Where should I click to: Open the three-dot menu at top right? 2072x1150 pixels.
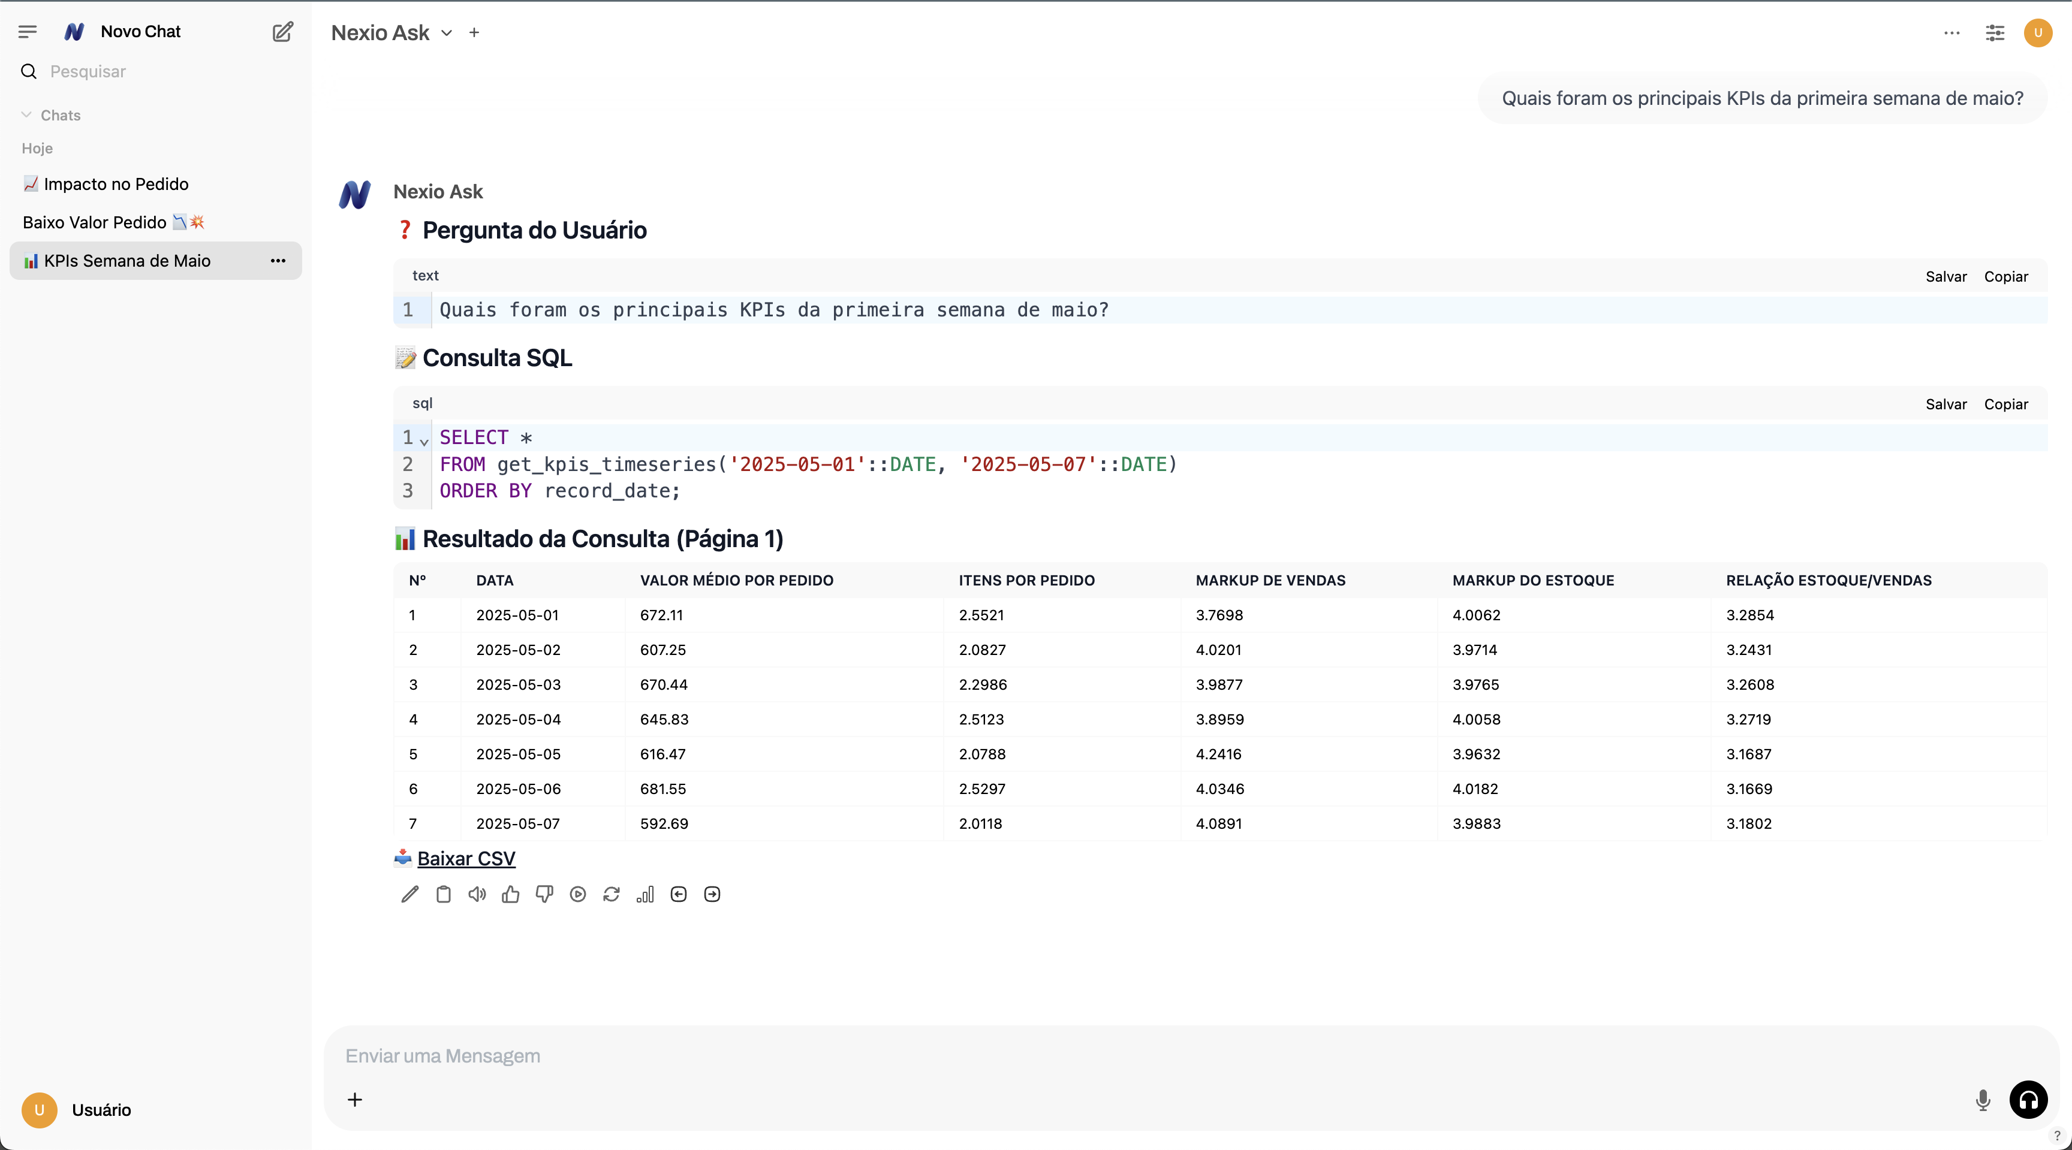(1951, 33)
